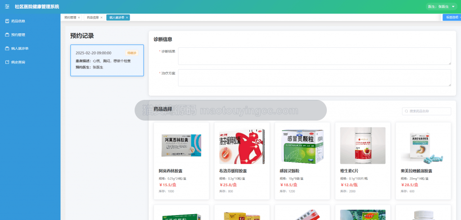This screenshot has height=220, width=461.
Task: Open the 医生：张医生 user dropdown
Action: (x=442, y=6)
